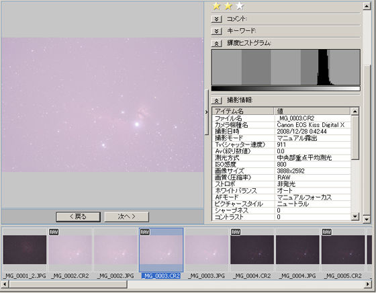Click the アイテム名 column header
Image resolution: width=376 pixels, height=293 pixels.
(243, 111)
